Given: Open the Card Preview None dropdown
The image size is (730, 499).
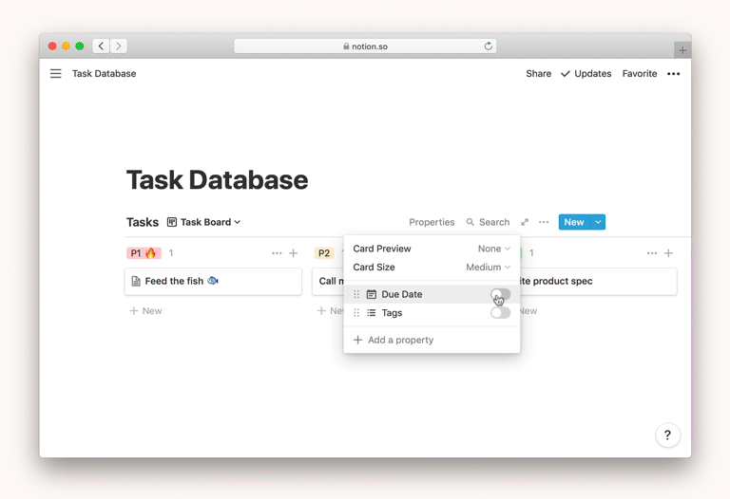Looking at the screenshot, I should (x=493, y=249).
